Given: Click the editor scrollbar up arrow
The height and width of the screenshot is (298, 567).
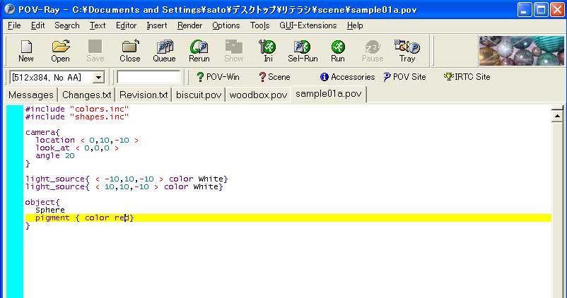Looking at the screenshot, I should pos(557,116).
